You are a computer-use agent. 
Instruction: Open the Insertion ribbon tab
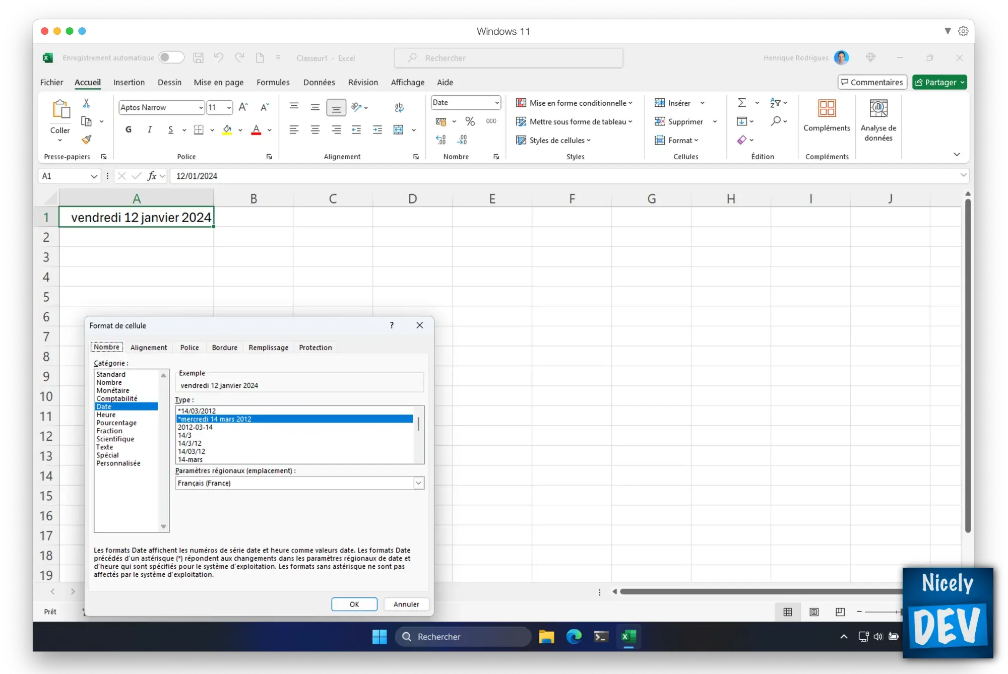(129, 82)
